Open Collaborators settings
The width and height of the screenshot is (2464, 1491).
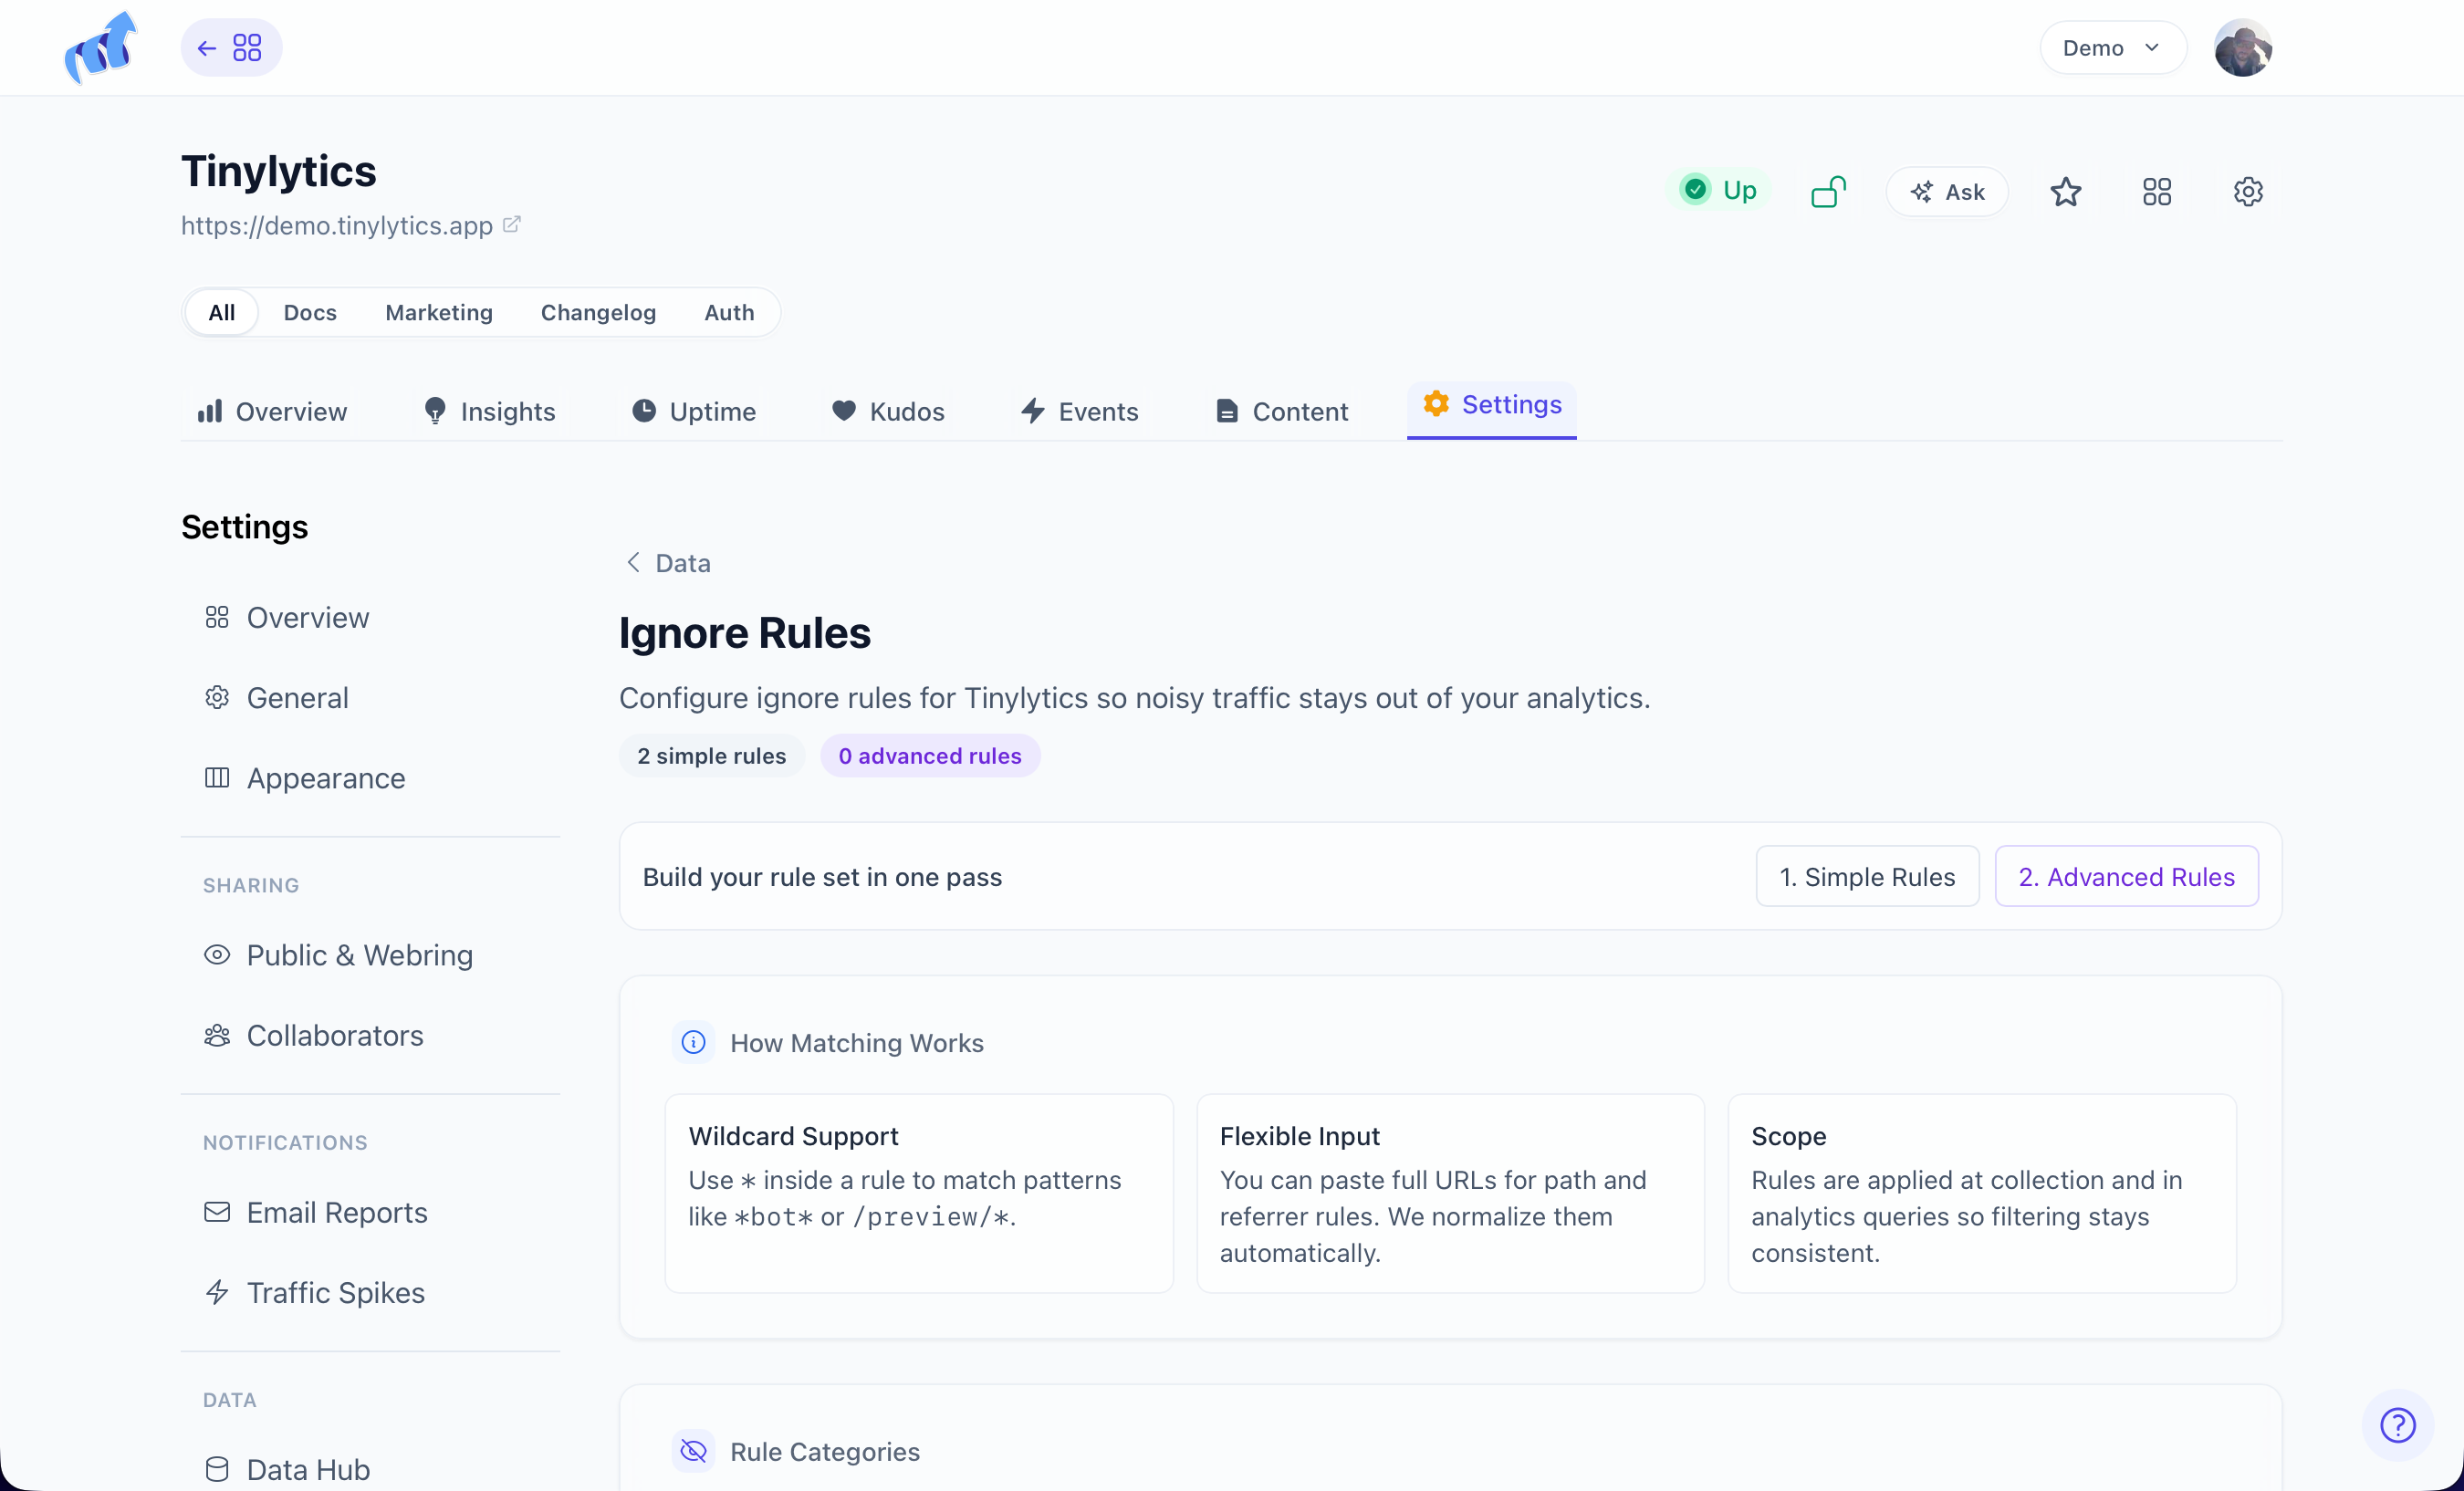tap(314, 1035)
